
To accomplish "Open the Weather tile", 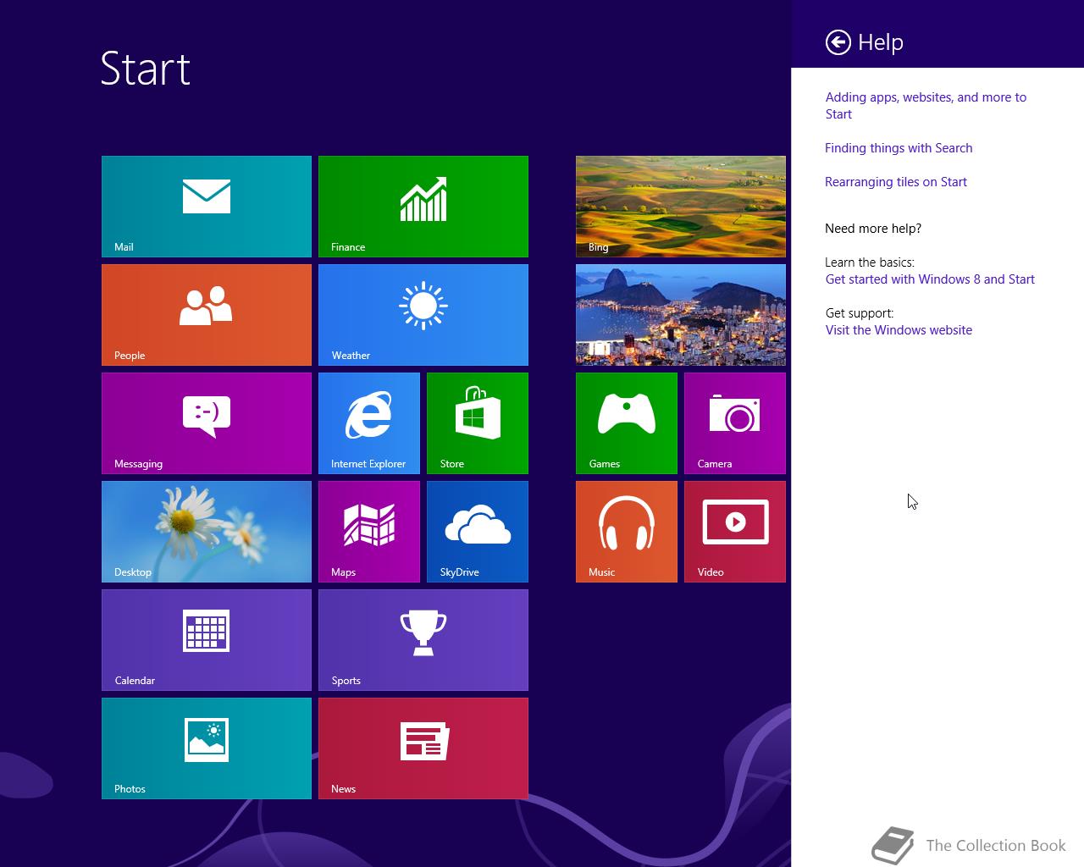I will coord(423,315).
